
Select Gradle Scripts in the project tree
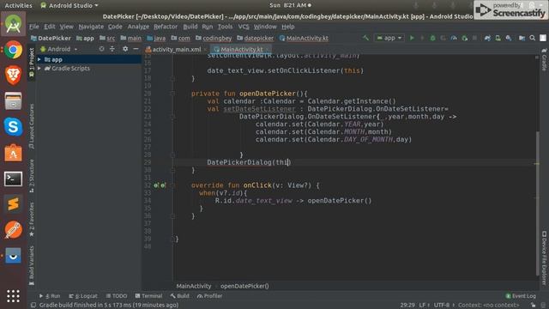pyautogui.click(x=70, y=69)
